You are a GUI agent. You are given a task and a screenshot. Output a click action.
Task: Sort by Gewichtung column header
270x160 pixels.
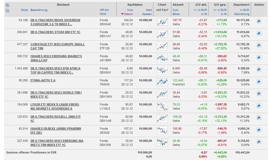pos(242,14)
